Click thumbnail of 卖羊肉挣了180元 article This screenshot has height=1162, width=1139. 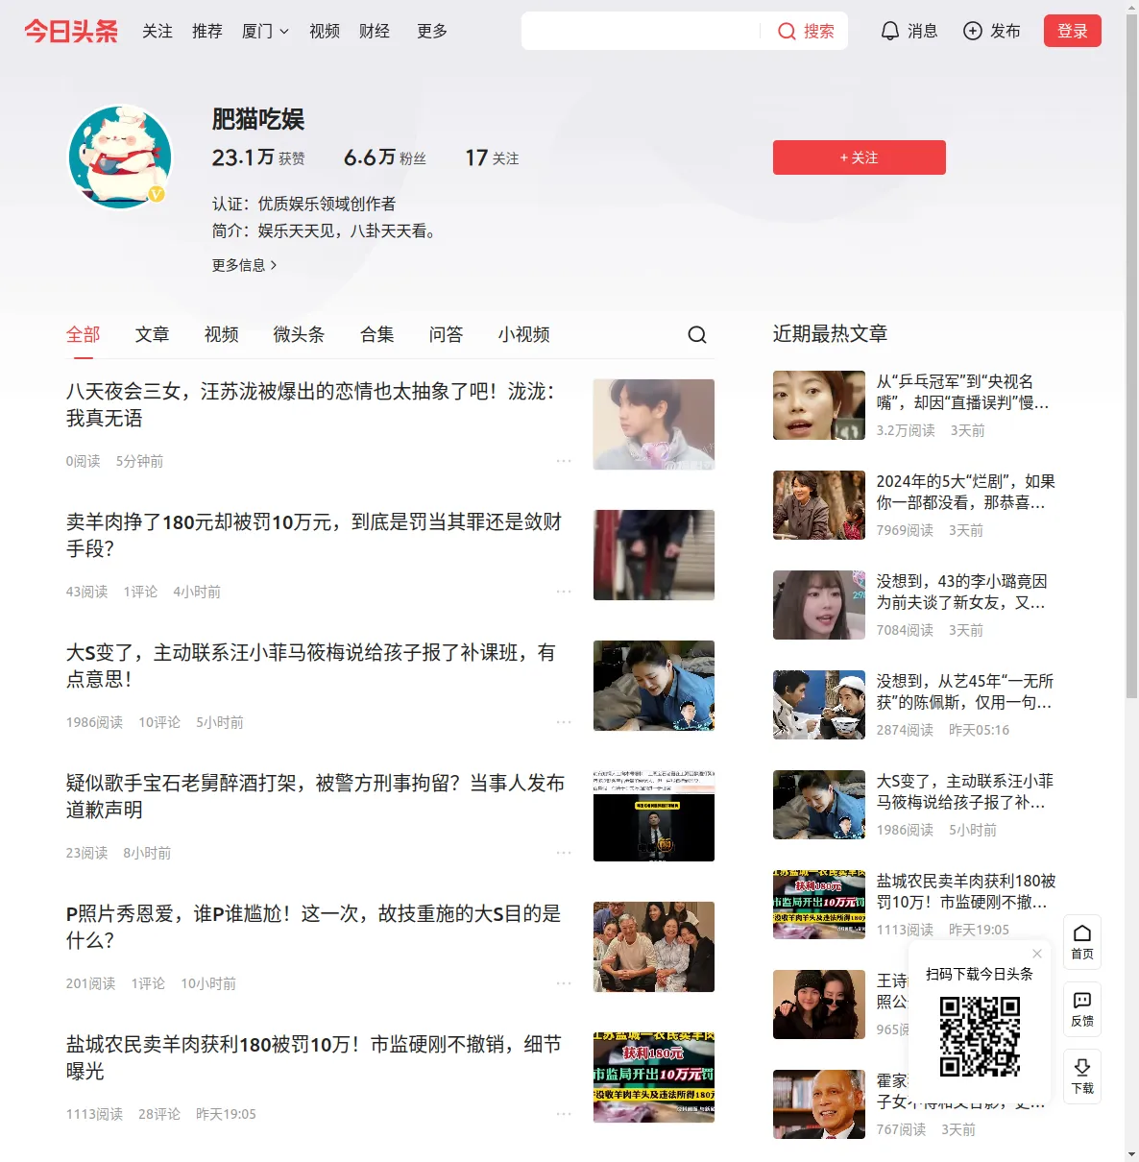654,555
